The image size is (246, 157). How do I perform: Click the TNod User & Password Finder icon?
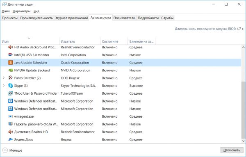(10, 93)
